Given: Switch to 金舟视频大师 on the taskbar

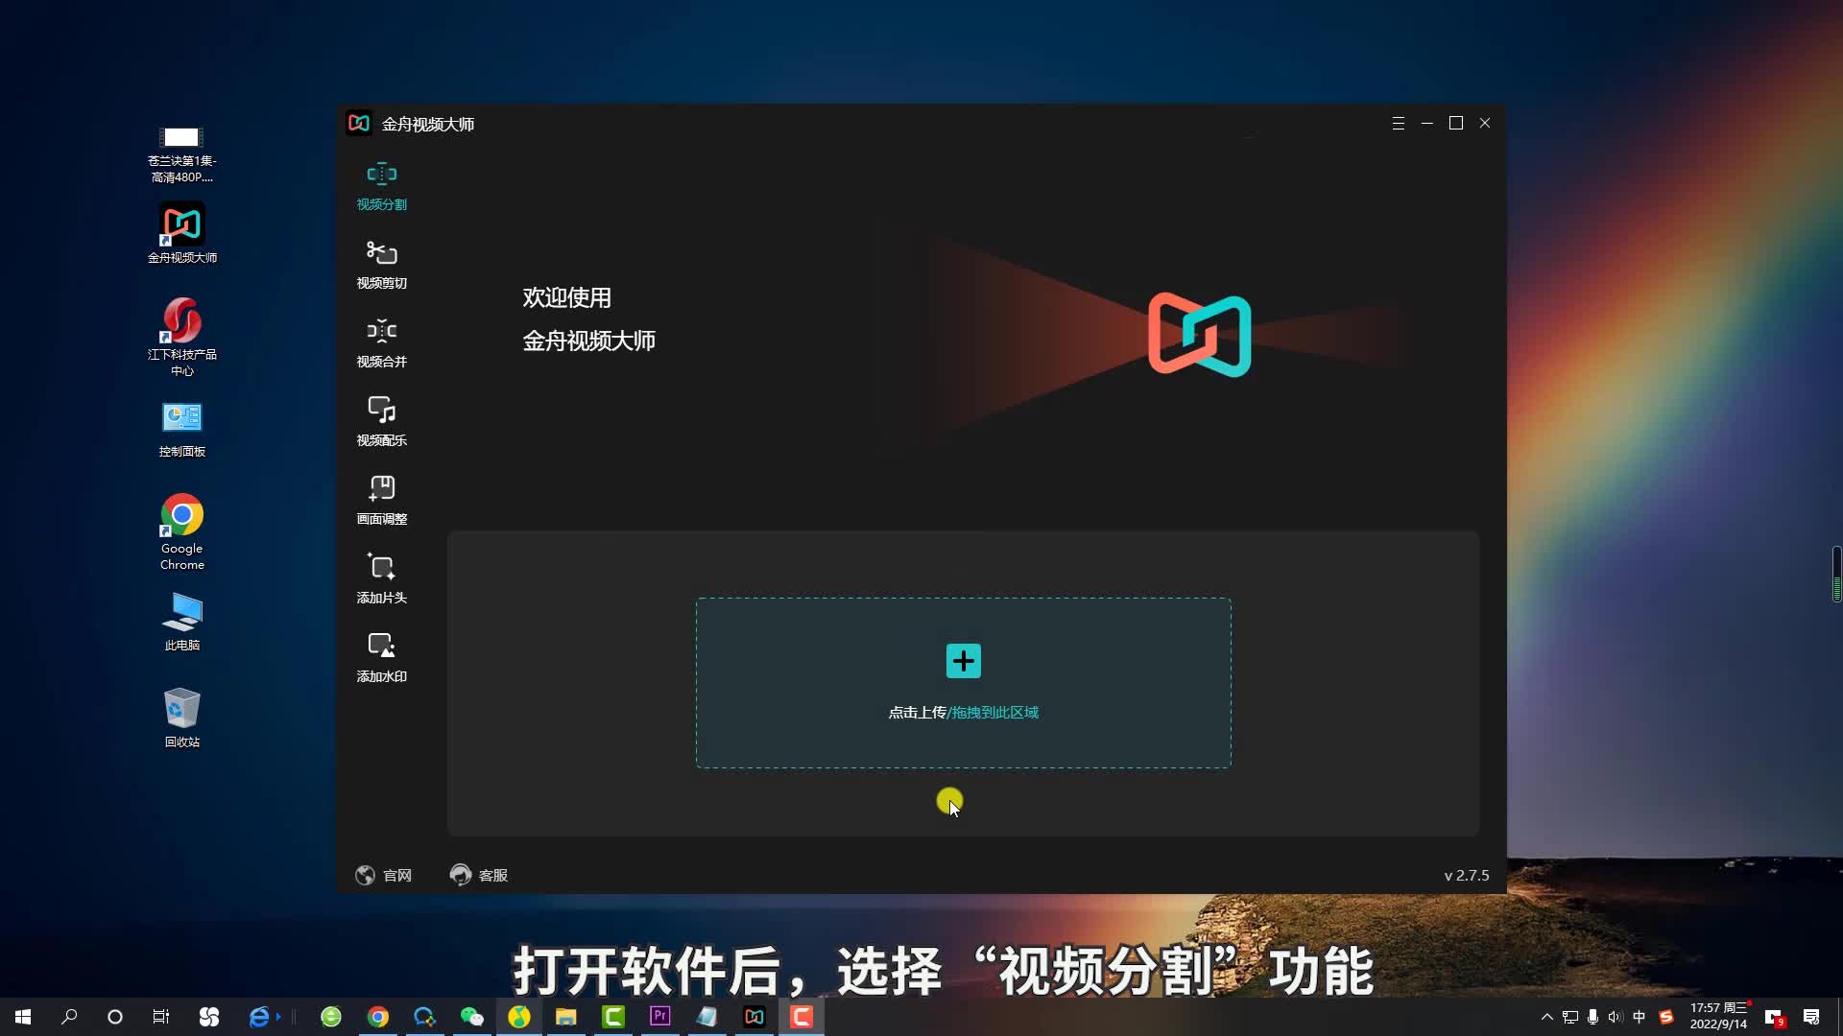Looking at the screenshot, I should [x=754, y=1017].
